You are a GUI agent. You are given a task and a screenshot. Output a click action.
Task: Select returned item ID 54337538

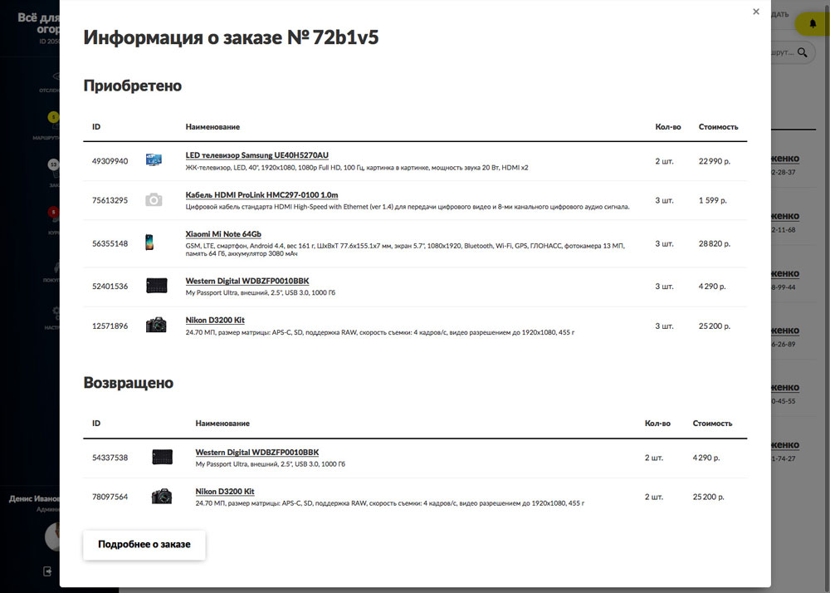pos(110,458)
